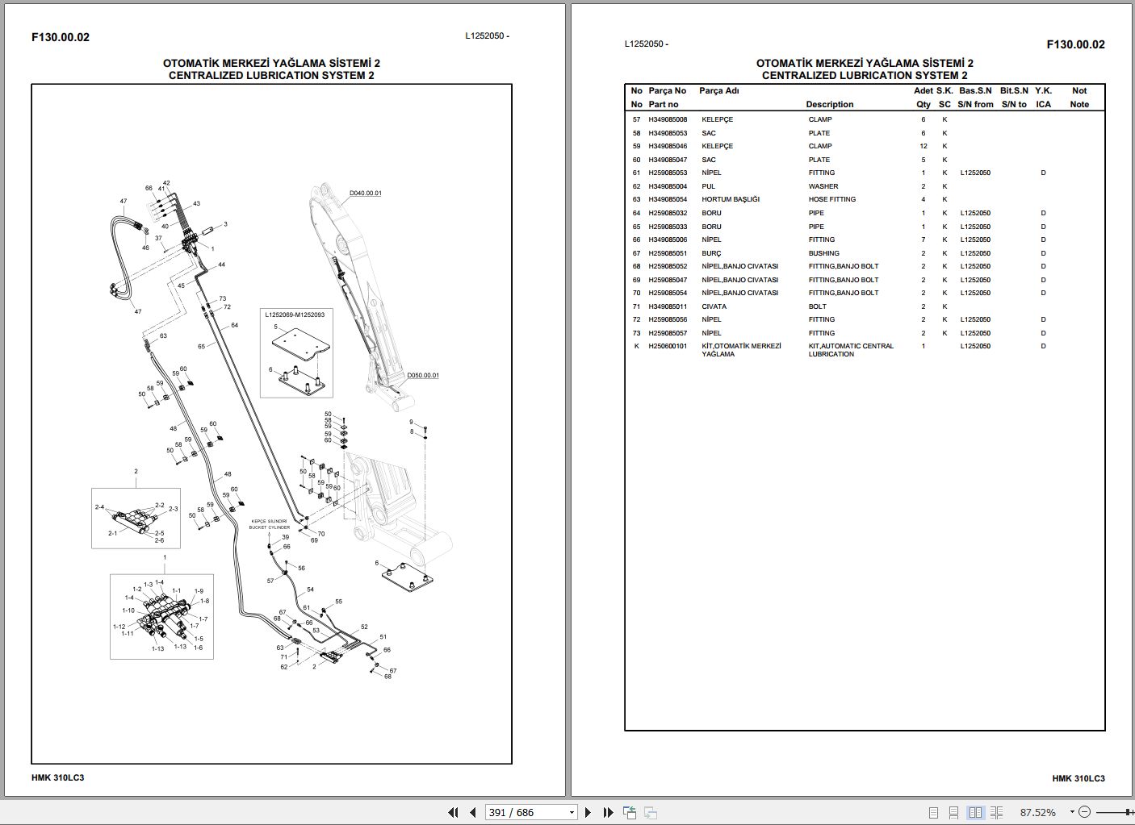Go to the first page

tap(453, 812)
